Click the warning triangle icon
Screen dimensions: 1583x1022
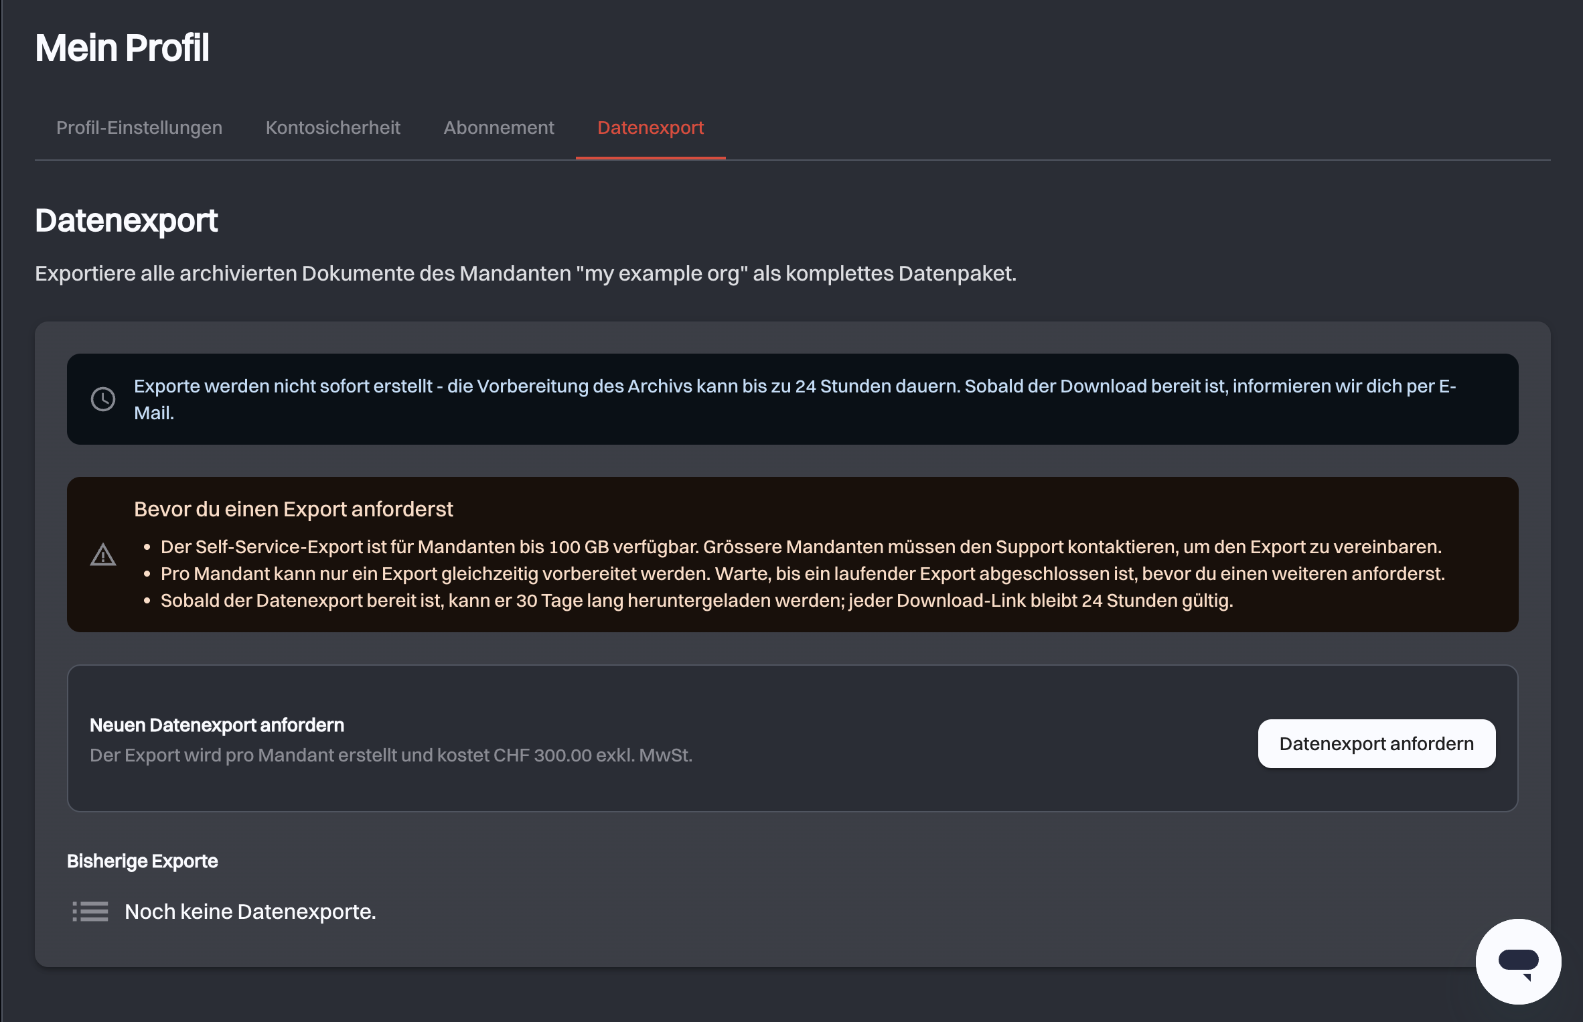click(103, 555)
